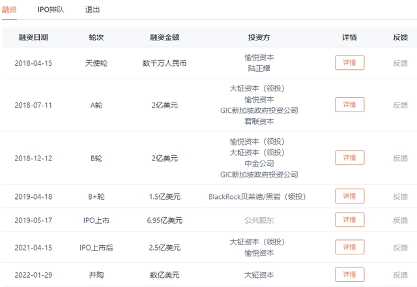Click 反馈 in the 并购 row
This screenshot has height=287, width=417.
(x=400, y=275)
